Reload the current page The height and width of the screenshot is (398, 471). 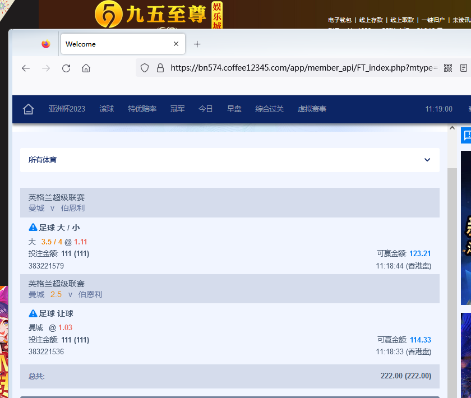point(66,68)
